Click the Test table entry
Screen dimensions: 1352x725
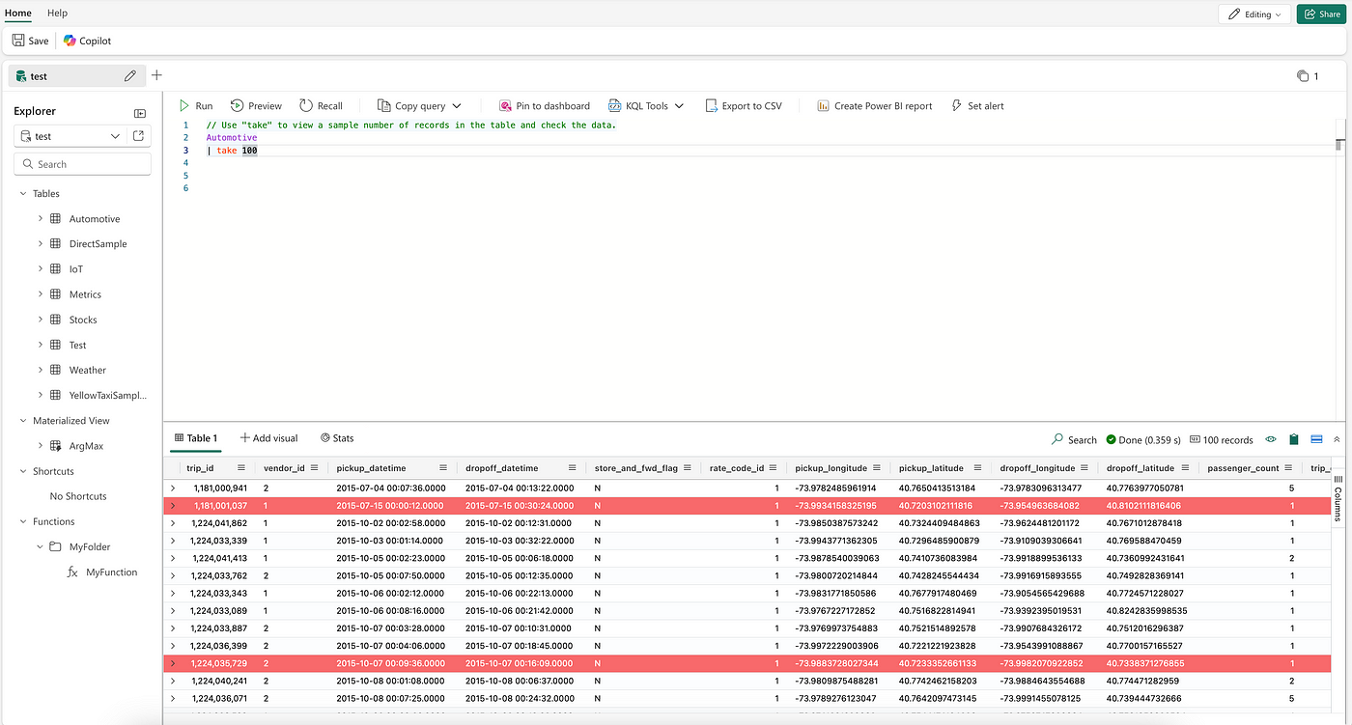point(77,345)
